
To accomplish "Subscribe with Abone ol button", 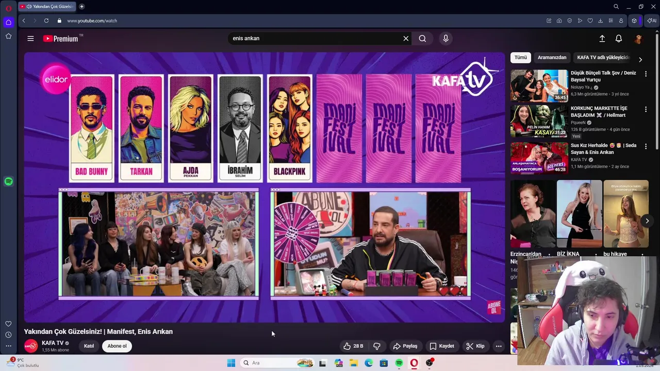I will [117, 346].
